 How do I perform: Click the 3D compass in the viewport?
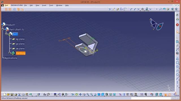[x=156, y=24]
